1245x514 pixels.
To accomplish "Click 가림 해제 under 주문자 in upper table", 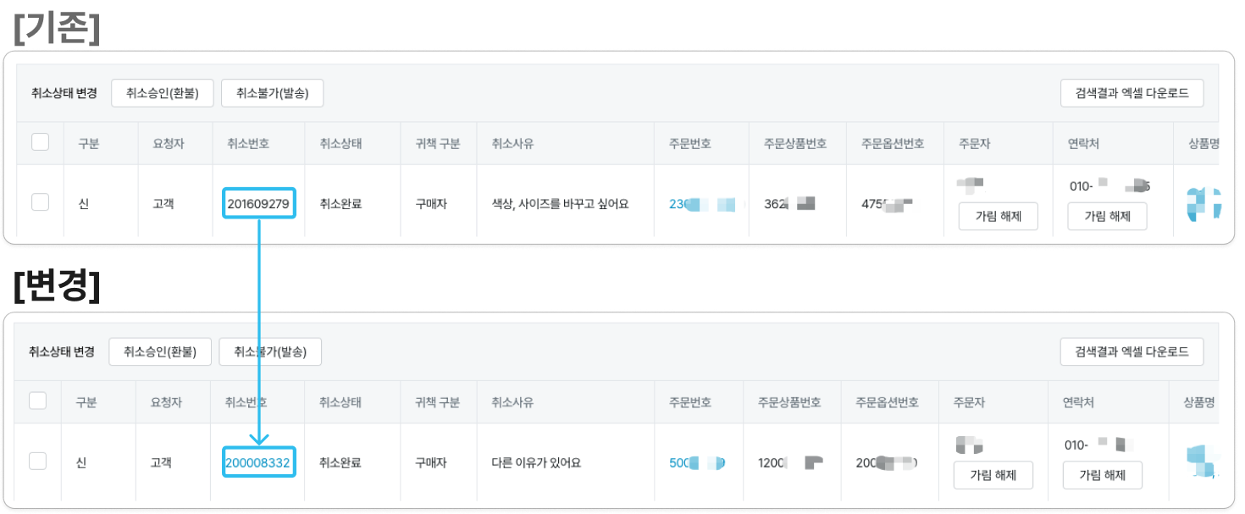I will click(999, 216).
